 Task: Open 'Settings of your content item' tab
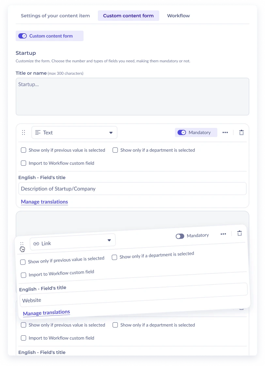pos(55,16)
